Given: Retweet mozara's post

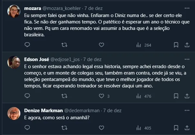Looking at the screenshot, I should (65, 45).
